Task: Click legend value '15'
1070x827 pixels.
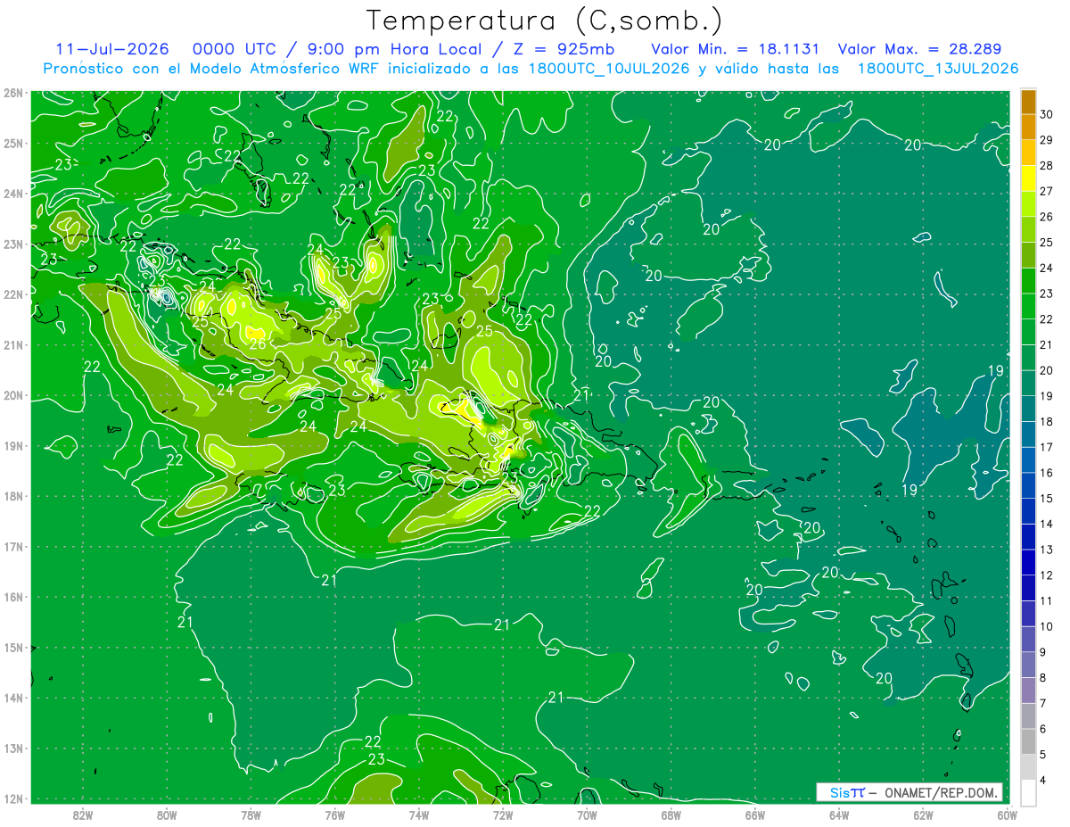Action: click(1048, 499)
